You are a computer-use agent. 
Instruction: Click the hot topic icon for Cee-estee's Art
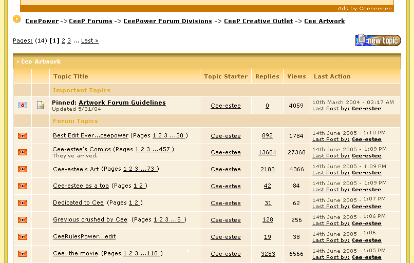pyautogui.click(x=23, y=169)
